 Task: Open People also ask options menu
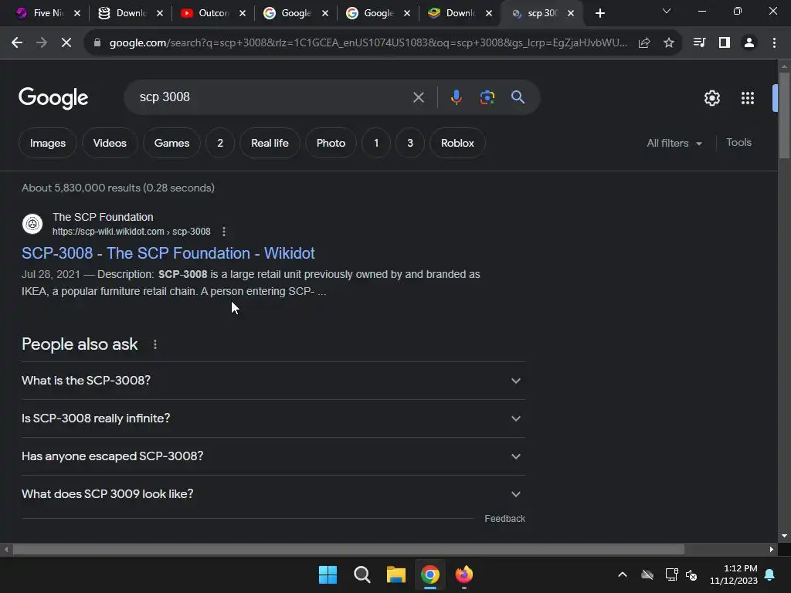(x=155, y=344)
